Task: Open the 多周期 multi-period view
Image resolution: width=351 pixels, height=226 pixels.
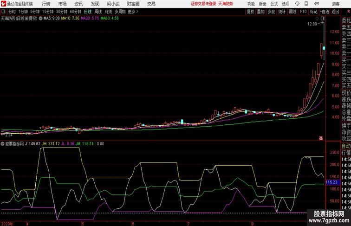Action: click(120, 12)
